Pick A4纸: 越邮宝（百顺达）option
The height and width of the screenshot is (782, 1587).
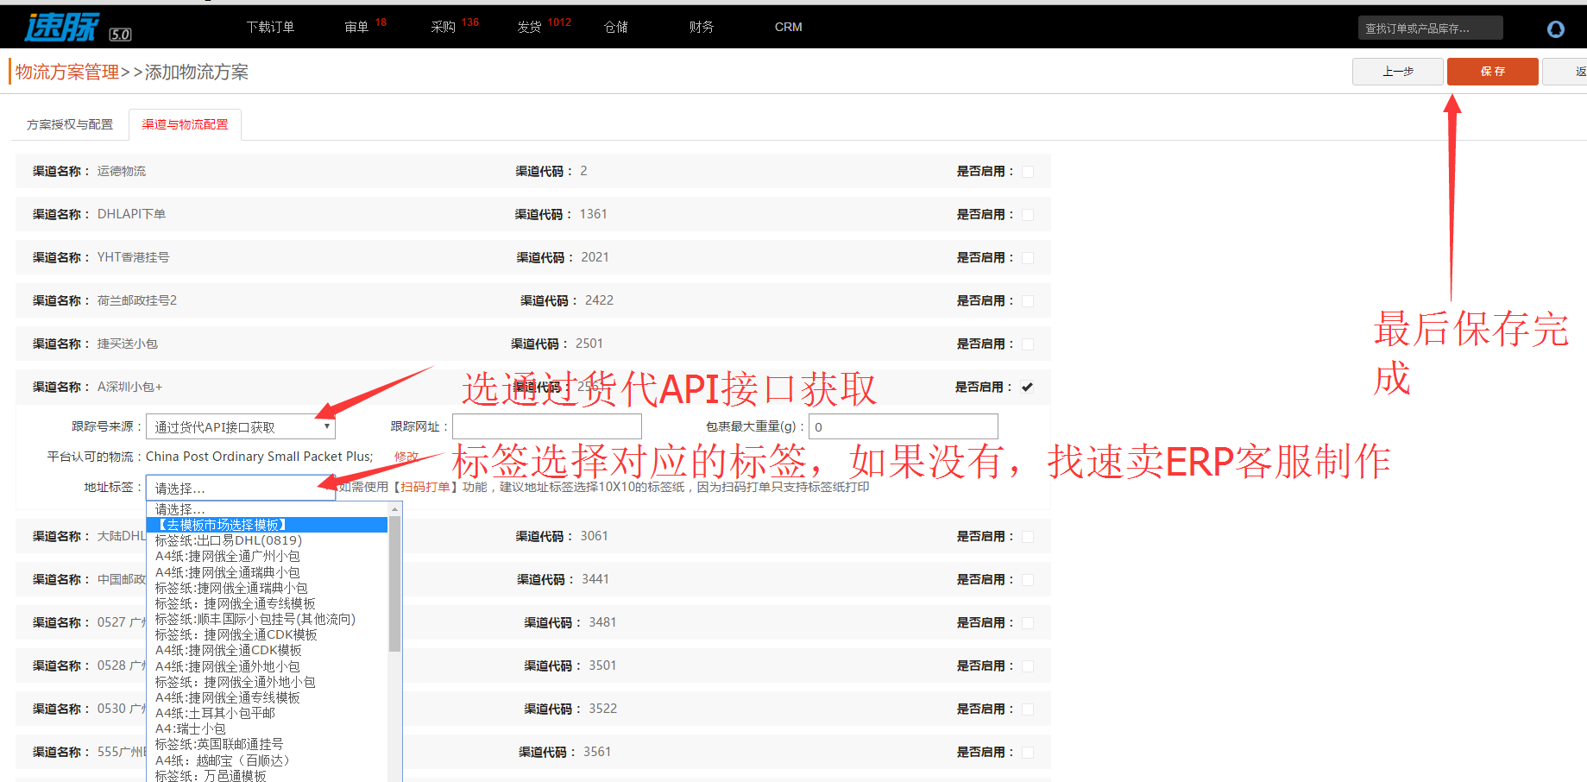(x=268, y=760)
